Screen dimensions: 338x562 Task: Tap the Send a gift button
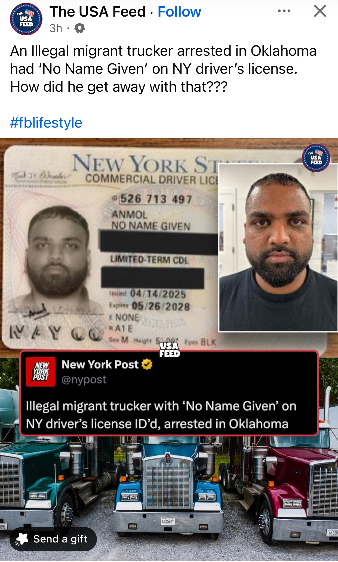(53, 539)
